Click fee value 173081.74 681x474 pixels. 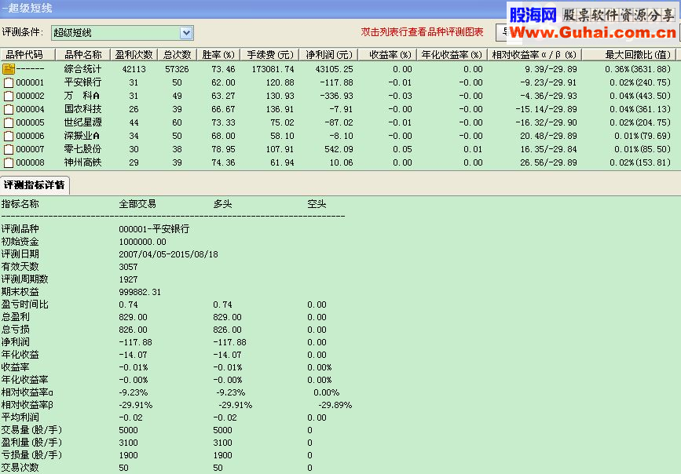click(273, 69)
